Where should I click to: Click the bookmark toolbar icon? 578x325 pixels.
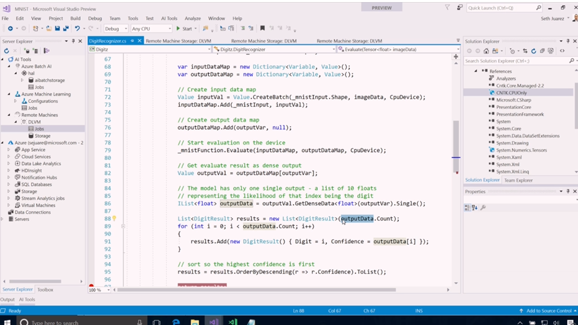pyautogui.click(x=262, y=29)
